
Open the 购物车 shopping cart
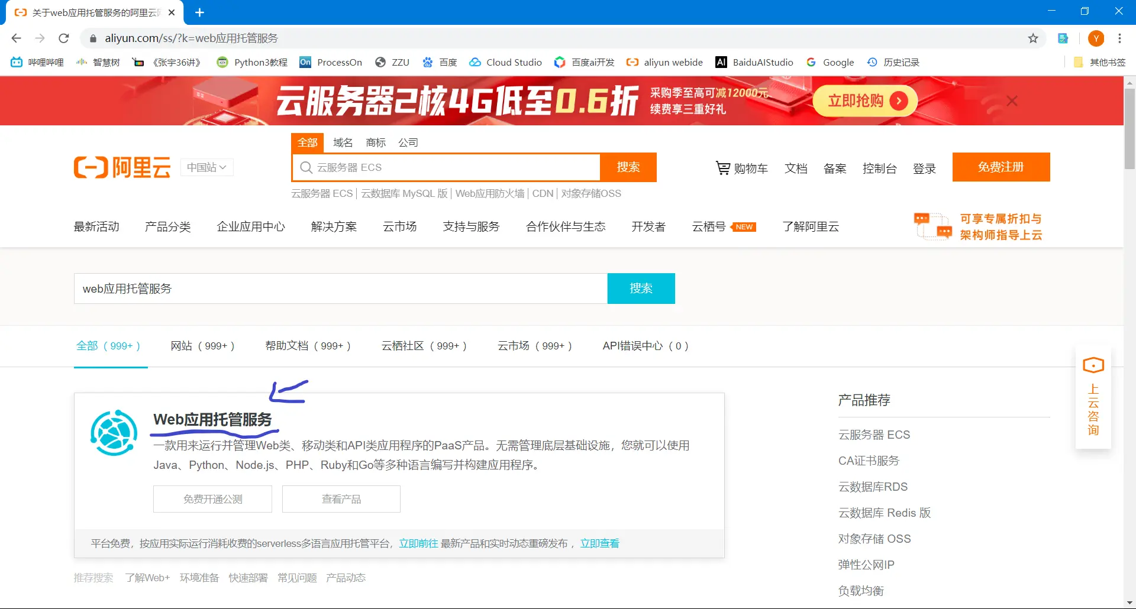tap(742, 169)
